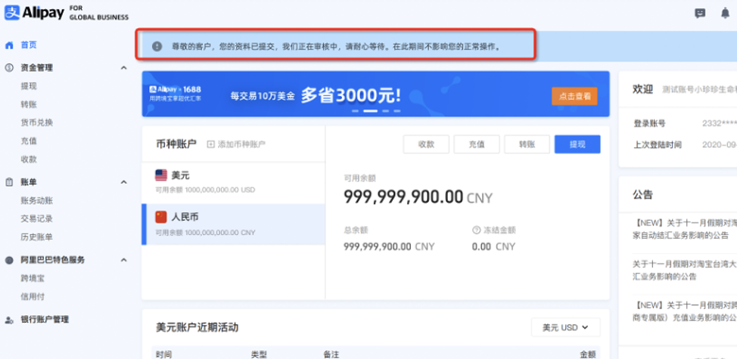Open the feedback chat icon in header
The image size is (737, 359).
coord(701,13)
